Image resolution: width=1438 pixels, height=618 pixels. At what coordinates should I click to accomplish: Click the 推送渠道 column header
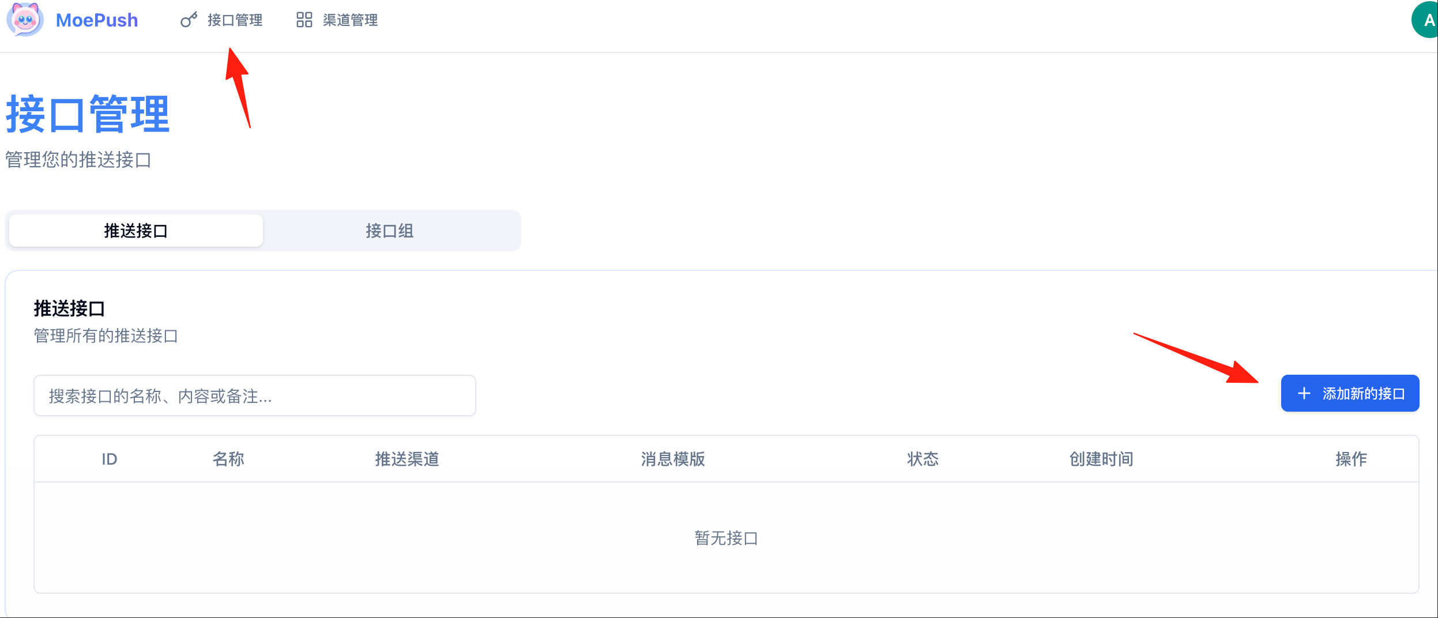coord(407,459)
